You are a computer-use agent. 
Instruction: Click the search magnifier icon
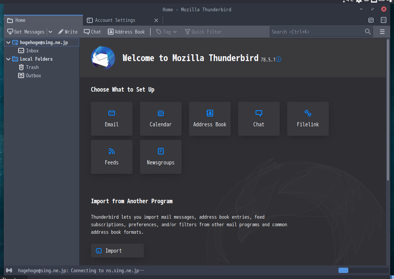click(368, 32)
